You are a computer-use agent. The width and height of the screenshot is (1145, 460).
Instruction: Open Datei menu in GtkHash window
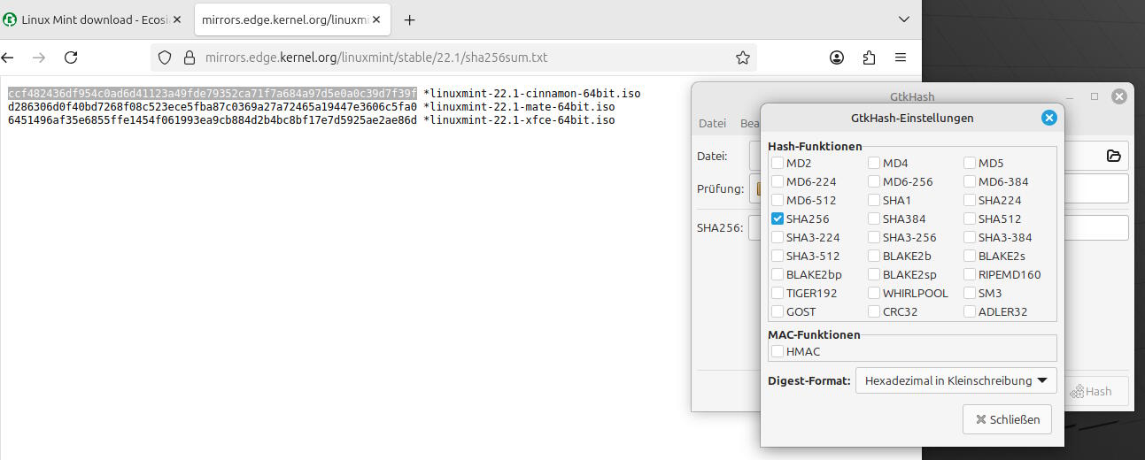pos(712,124)
